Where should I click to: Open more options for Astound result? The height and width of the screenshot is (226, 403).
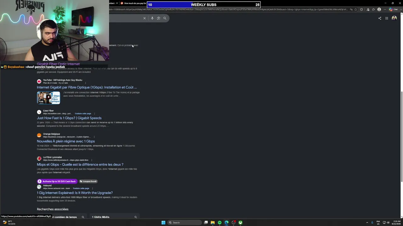(x=93, y=188)
